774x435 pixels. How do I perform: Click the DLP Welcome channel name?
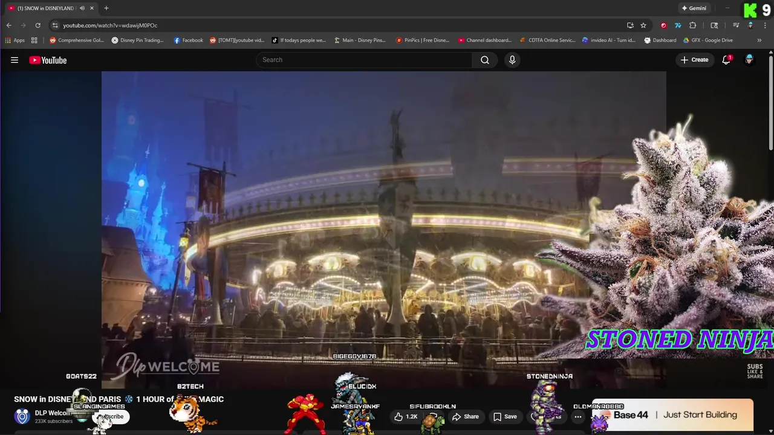pyautogui.click(x=53, y=413)
